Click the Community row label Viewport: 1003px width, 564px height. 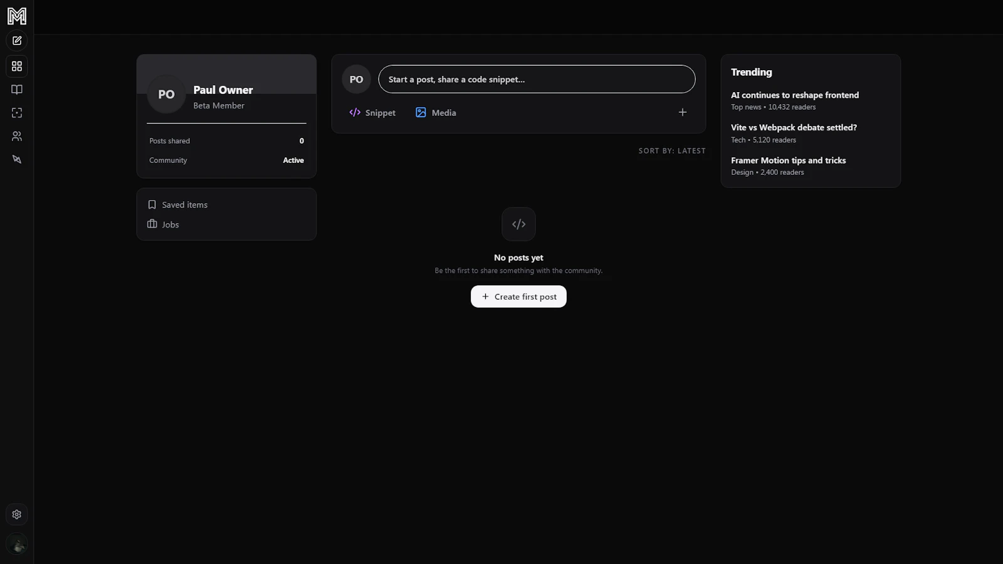168,160
